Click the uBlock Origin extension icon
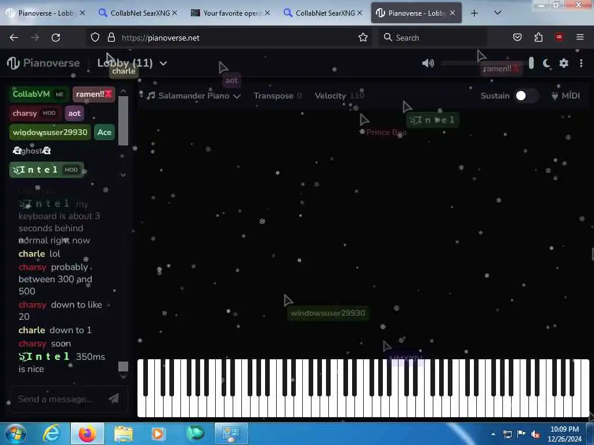The image size is (594, 445). point(559,37)
